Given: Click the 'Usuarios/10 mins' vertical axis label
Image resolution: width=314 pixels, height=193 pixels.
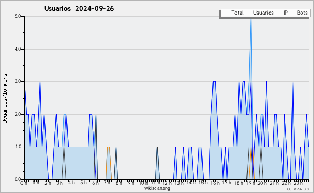Looking at the screenshot, I should (5, 98).
